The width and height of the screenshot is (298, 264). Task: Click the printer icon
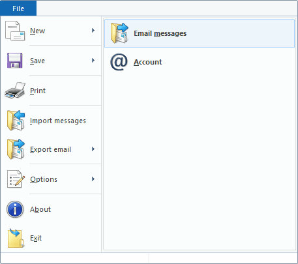coord(15,91)
